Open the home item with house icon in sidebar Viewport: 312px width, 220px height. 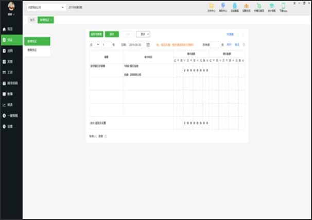pos(8,29)
